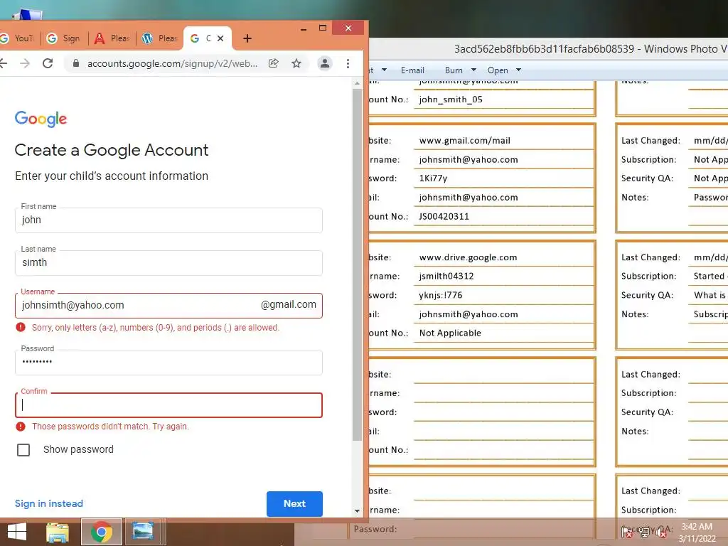Switch to the WordPress Pleas tab
The height and width of the screenshot is (546, 728).
click(160, 38)
